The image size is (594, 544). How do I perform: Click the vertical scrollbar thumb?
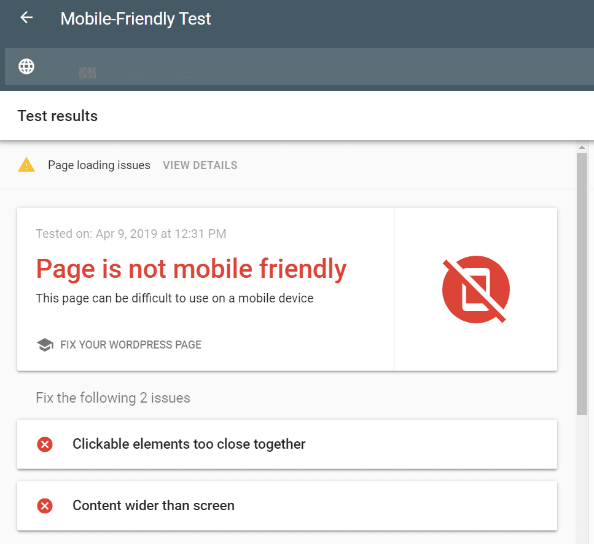click(x=582, y=283)
